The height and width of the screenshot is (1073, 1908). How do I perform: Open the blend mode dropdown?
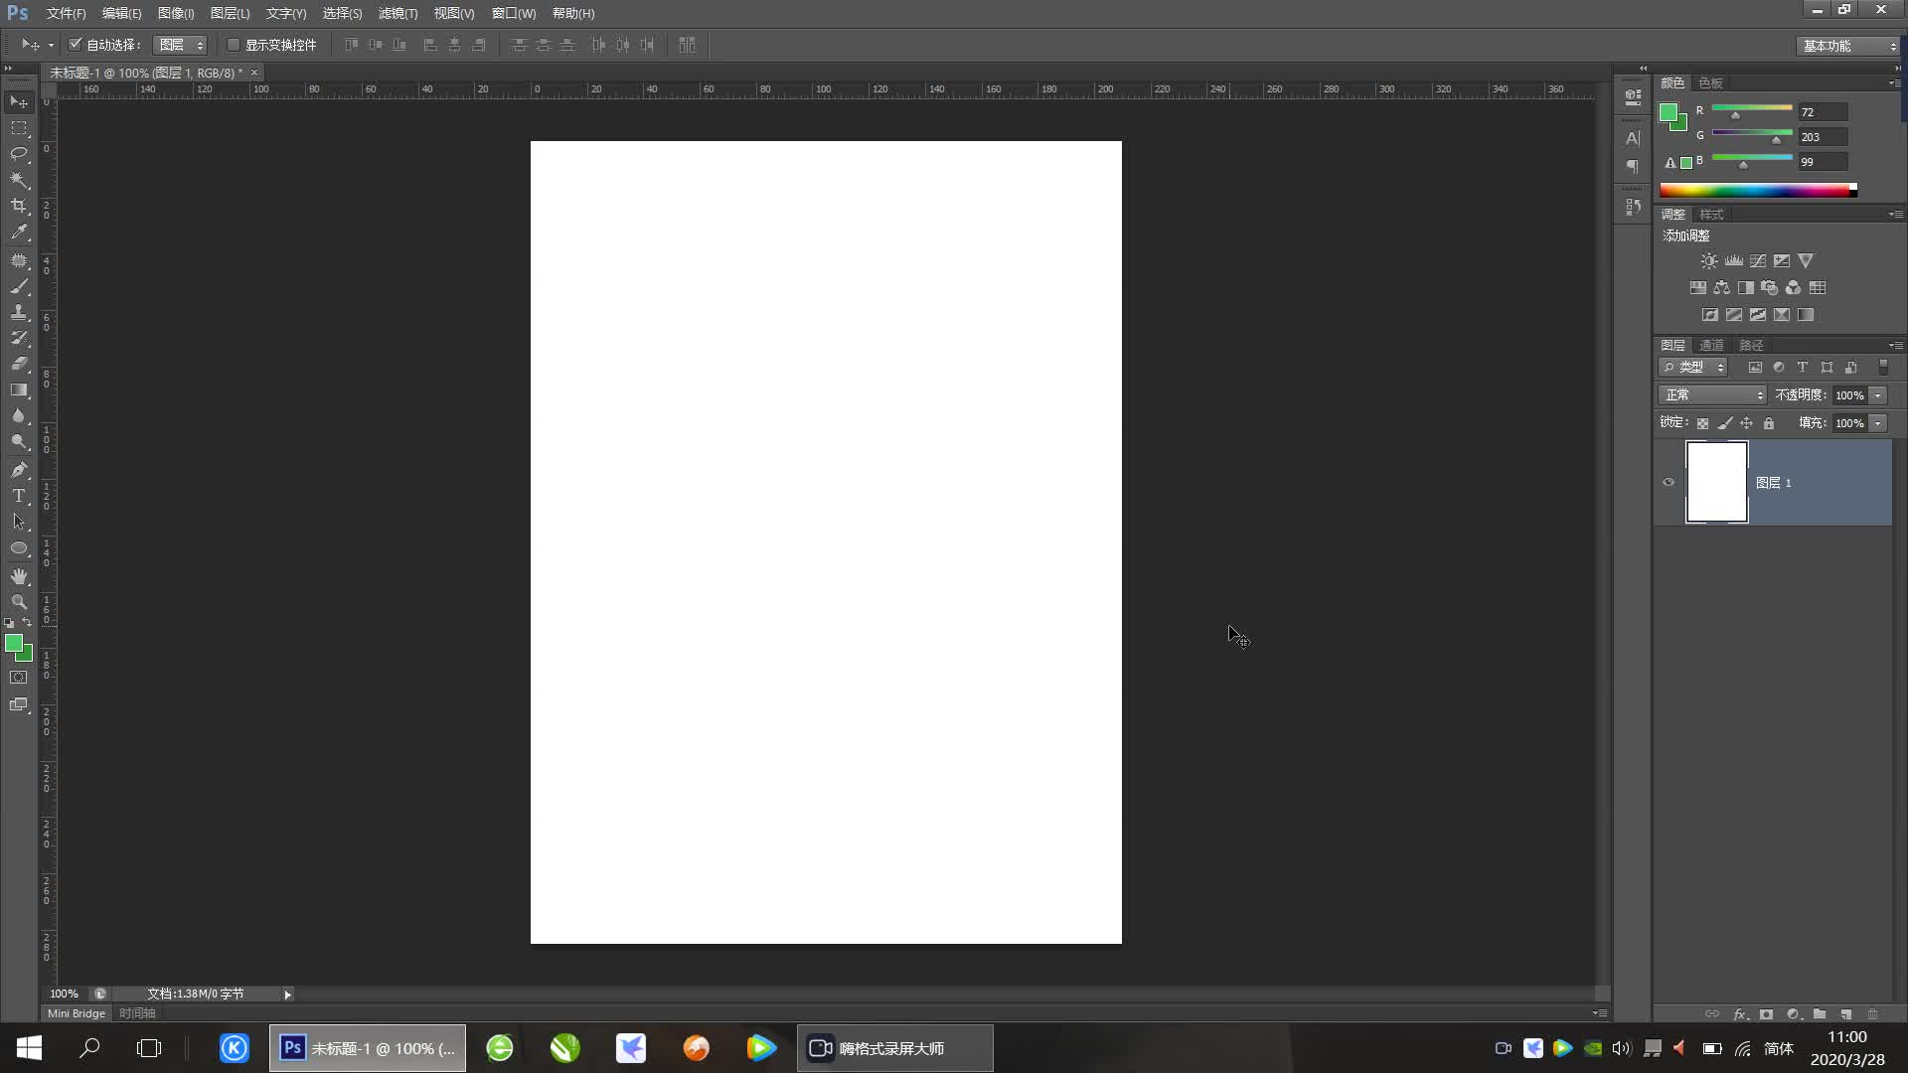1712,395
